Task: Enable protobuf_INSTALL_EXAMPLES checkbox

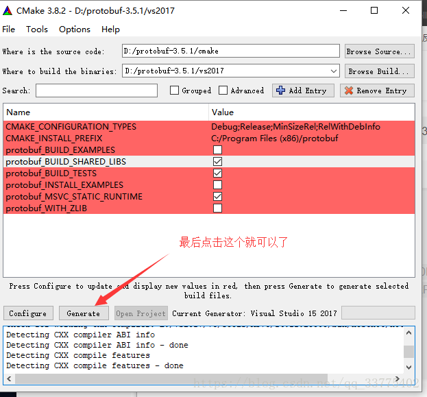Action: click(x=217, y=185)
